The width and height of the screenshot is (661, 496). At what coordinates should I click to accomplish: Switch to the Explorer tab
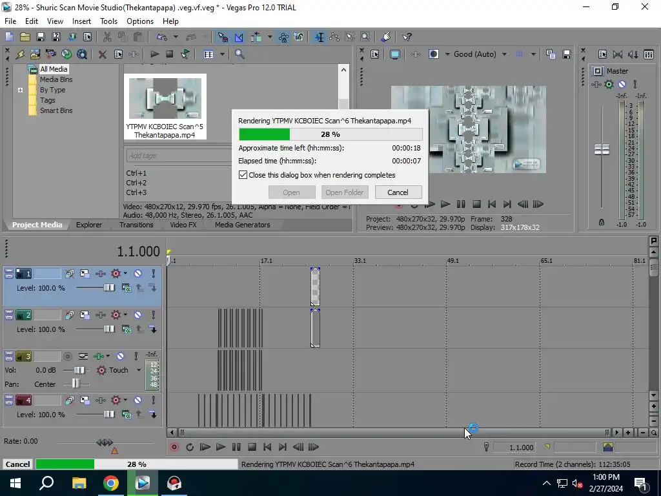coord(89,225)
